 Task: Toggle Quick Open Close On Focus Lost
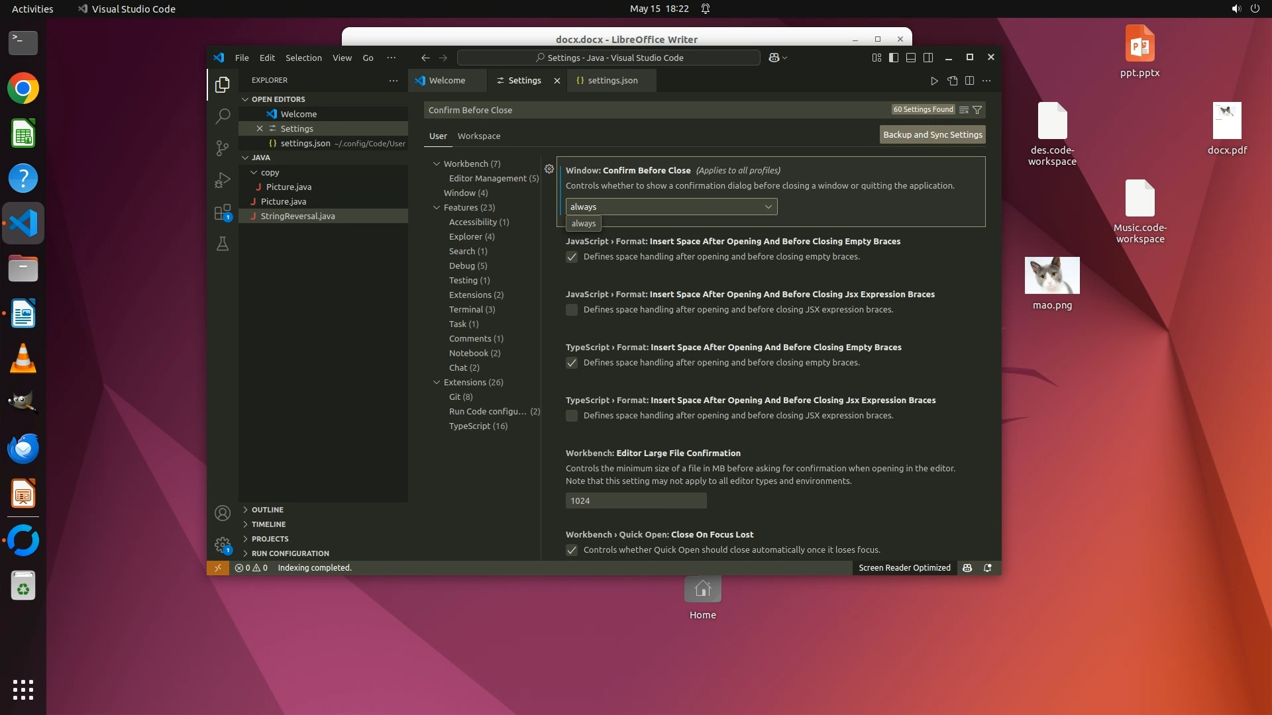coord(572,550)
